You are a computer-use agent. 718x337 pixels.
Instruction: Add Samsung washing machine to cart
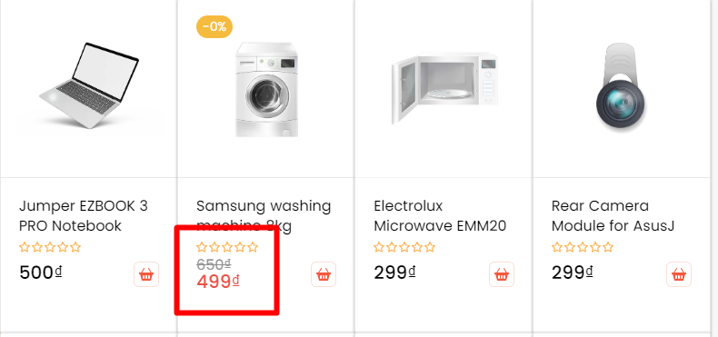pos(324,274)
